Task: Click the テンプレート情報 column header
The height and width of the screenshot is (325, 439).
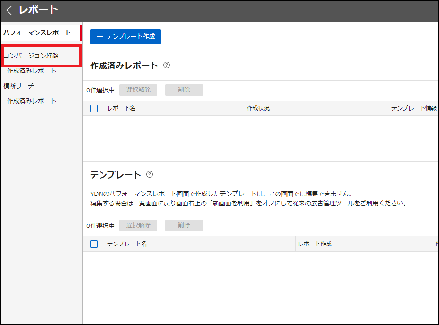Action: coord(414,108)
